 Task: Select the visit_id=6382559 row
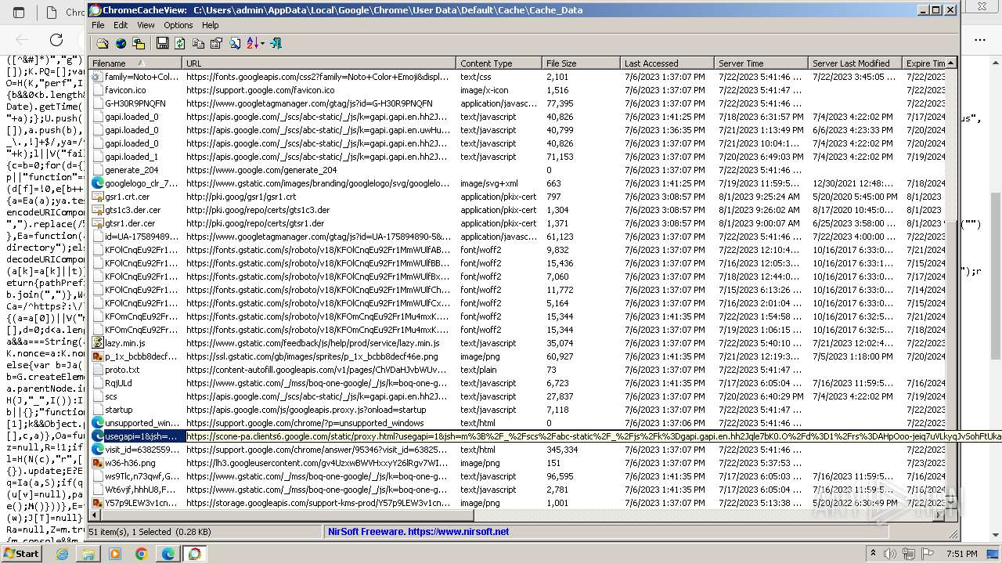tap(517, 450)
